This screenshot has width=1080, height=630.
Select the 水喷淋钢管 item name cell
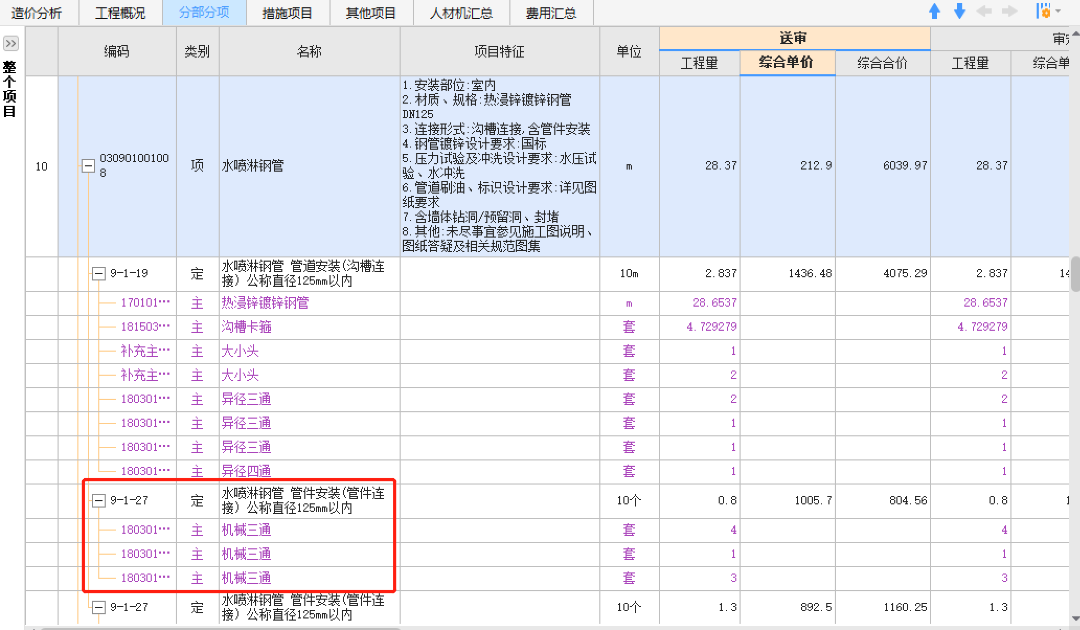tap(309, 166)
